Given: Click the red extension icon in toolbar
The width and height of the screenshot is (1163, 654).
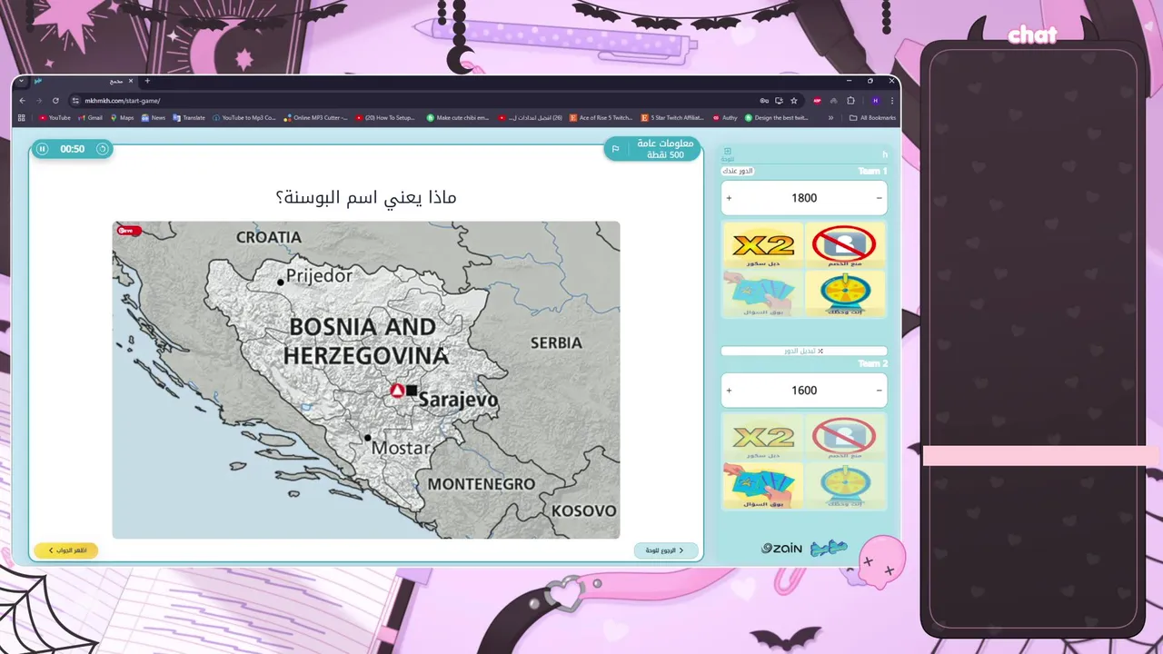Looking at the screenshot, I should click(x=817, y=101).
